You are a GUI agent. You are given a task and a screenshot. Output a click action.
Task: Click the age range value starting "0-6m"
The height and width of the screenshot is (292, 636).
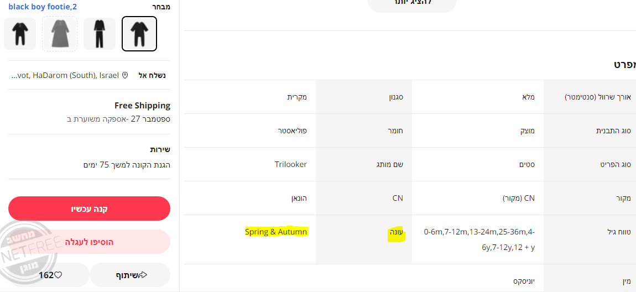click(479, 239)
